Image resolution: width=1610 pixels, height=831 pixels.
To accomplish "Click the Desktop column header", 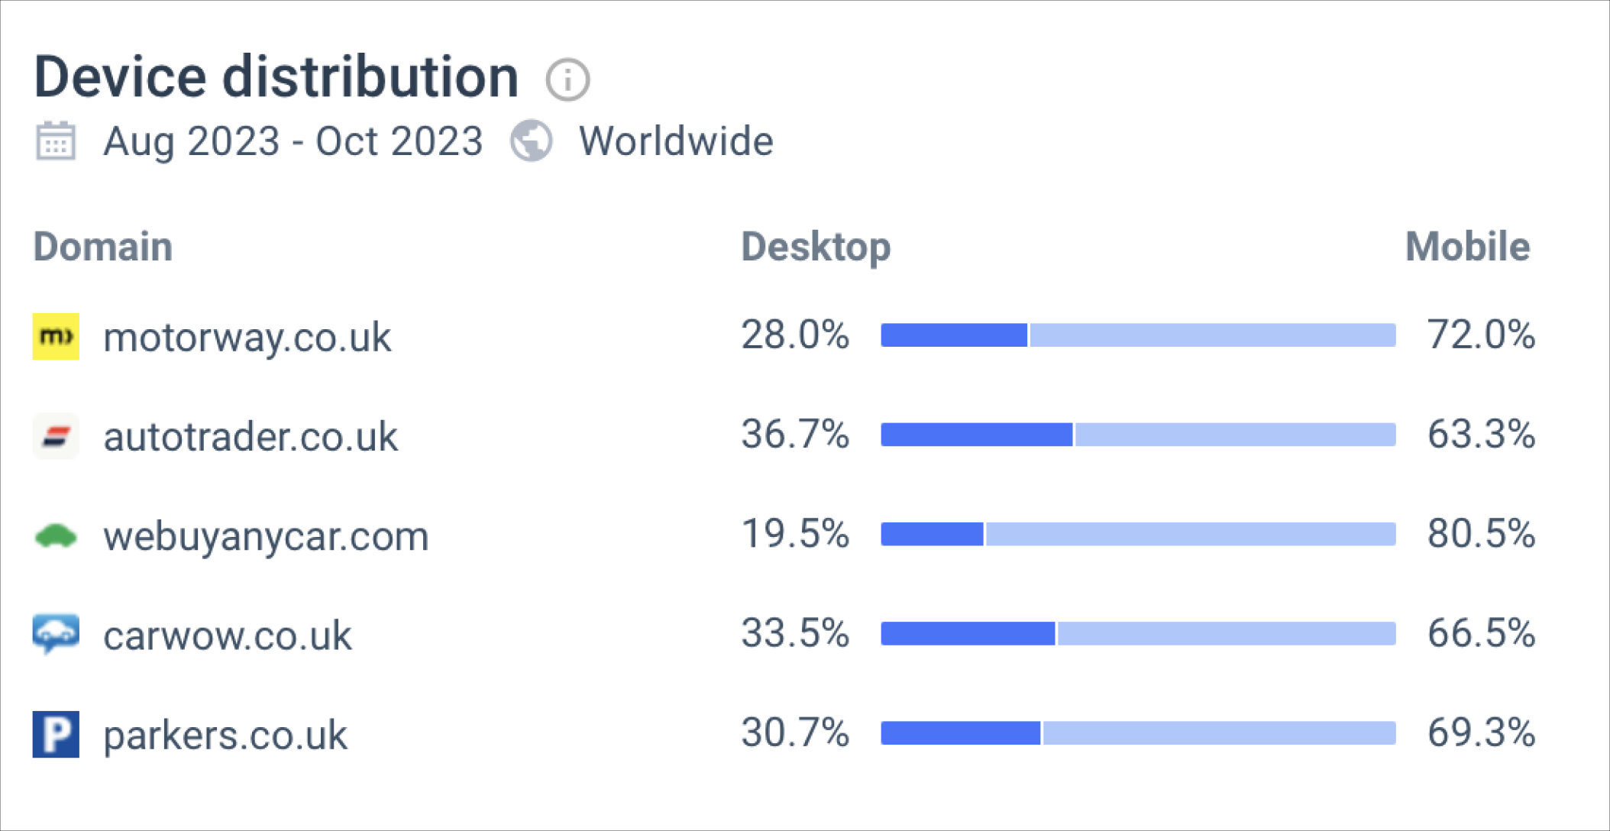I will [x=816, y=247].
